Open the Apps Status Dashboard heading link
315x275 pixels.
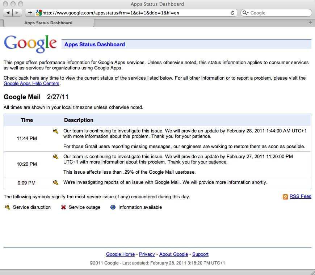(94, 45)
